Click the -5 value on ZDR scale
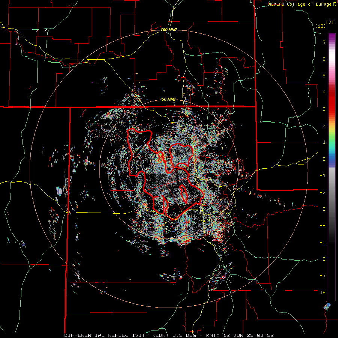The image size is (338, 338). [x=323, y=242]
